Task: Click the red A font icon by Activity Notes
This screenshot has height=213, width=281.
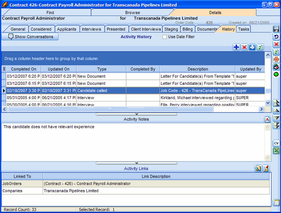Action: (267, 119)
